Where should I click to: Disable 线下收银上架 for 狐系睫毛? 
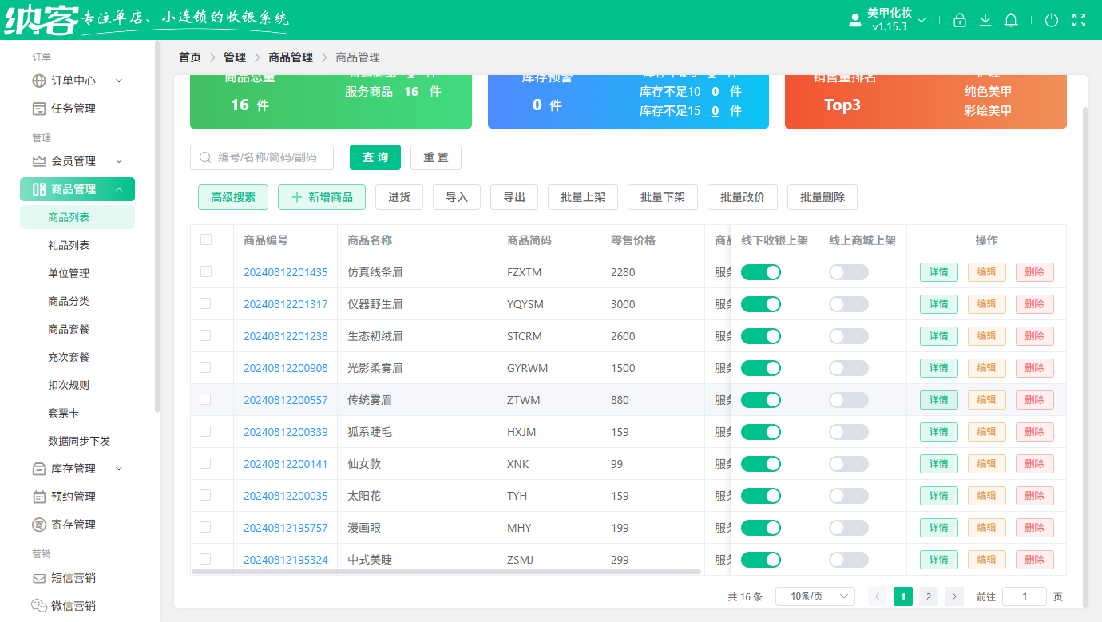761,431
